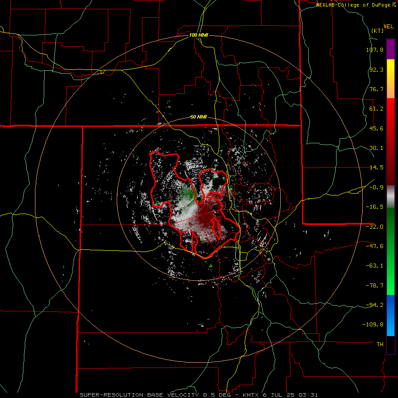
Task: Click the 50 NMI range ring label
Action: [199, 117]
